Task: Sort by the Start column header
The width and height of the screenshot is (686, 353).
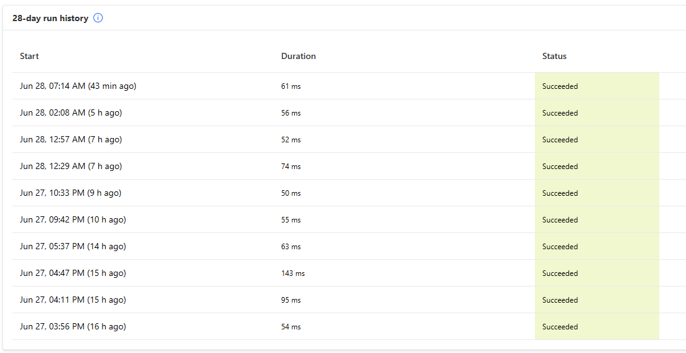Action: 29,56
